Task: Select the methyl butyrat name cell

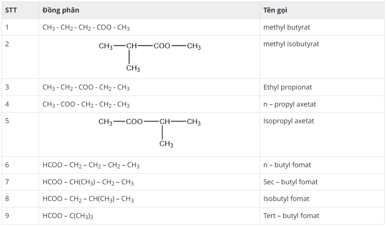Action: click(287, 27)
